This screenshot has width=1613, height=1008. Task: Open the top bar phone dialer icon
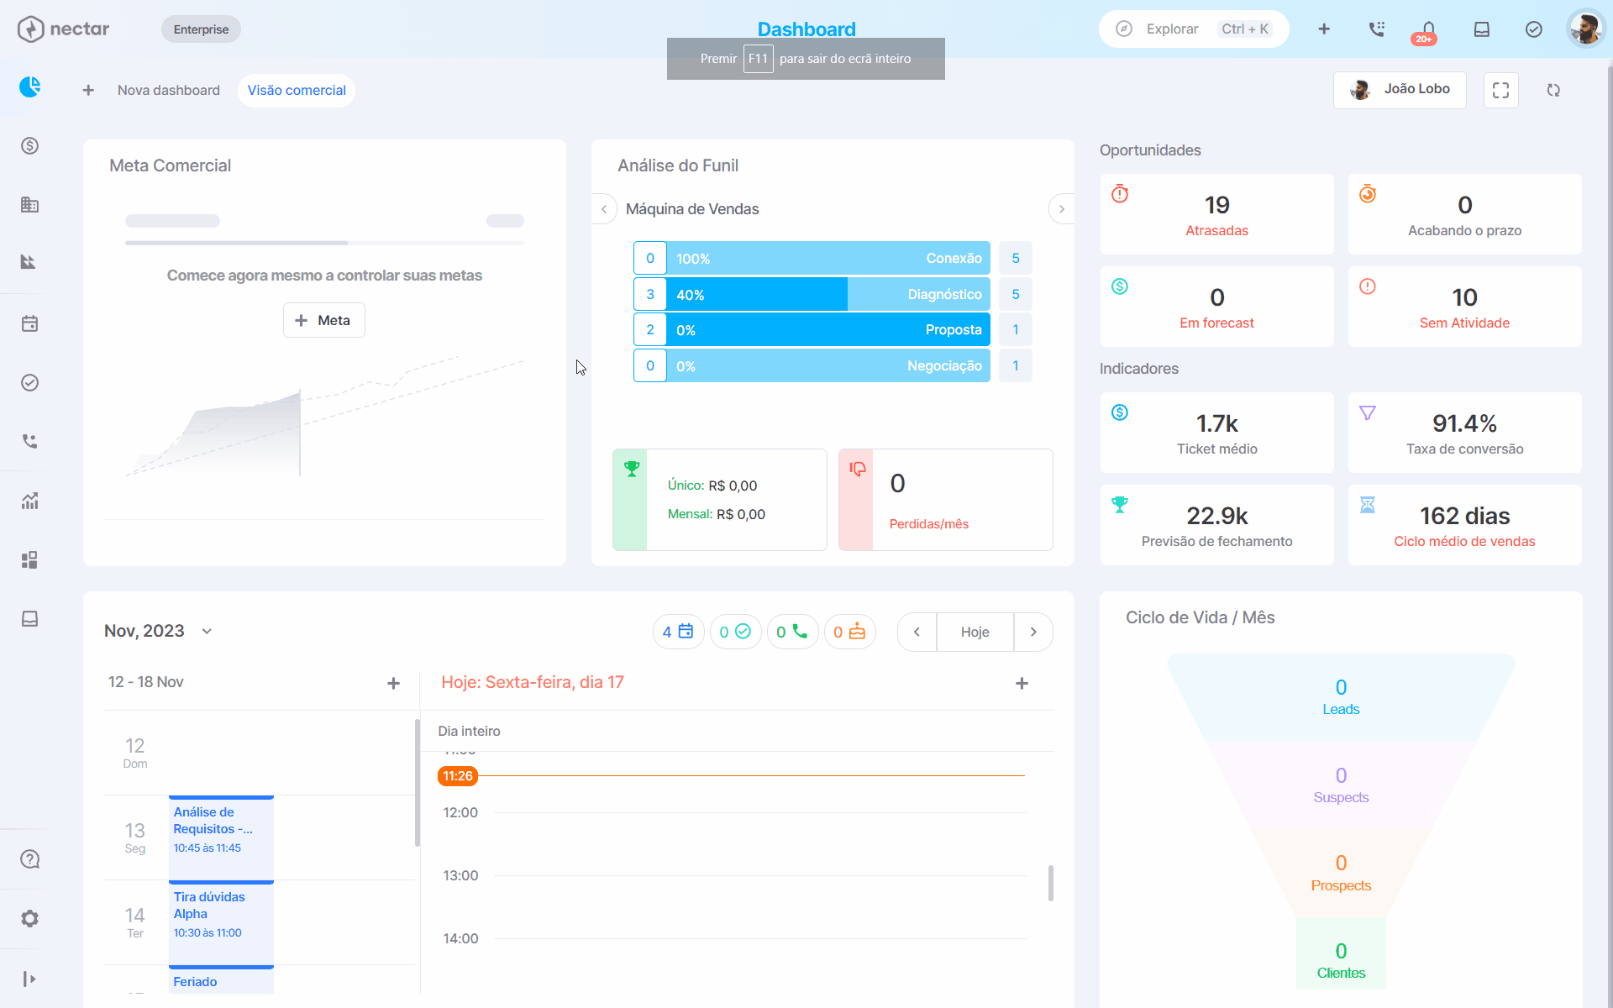1376,29
